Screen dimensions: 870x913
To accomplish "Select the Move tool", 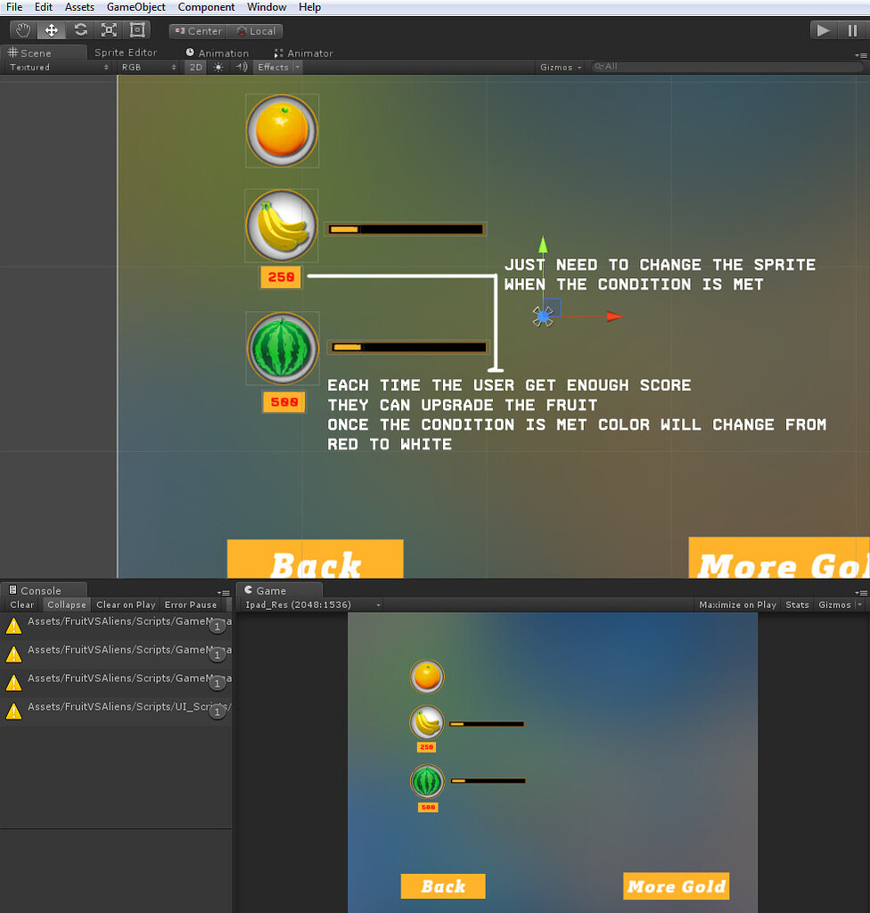I will pos(51,29).
